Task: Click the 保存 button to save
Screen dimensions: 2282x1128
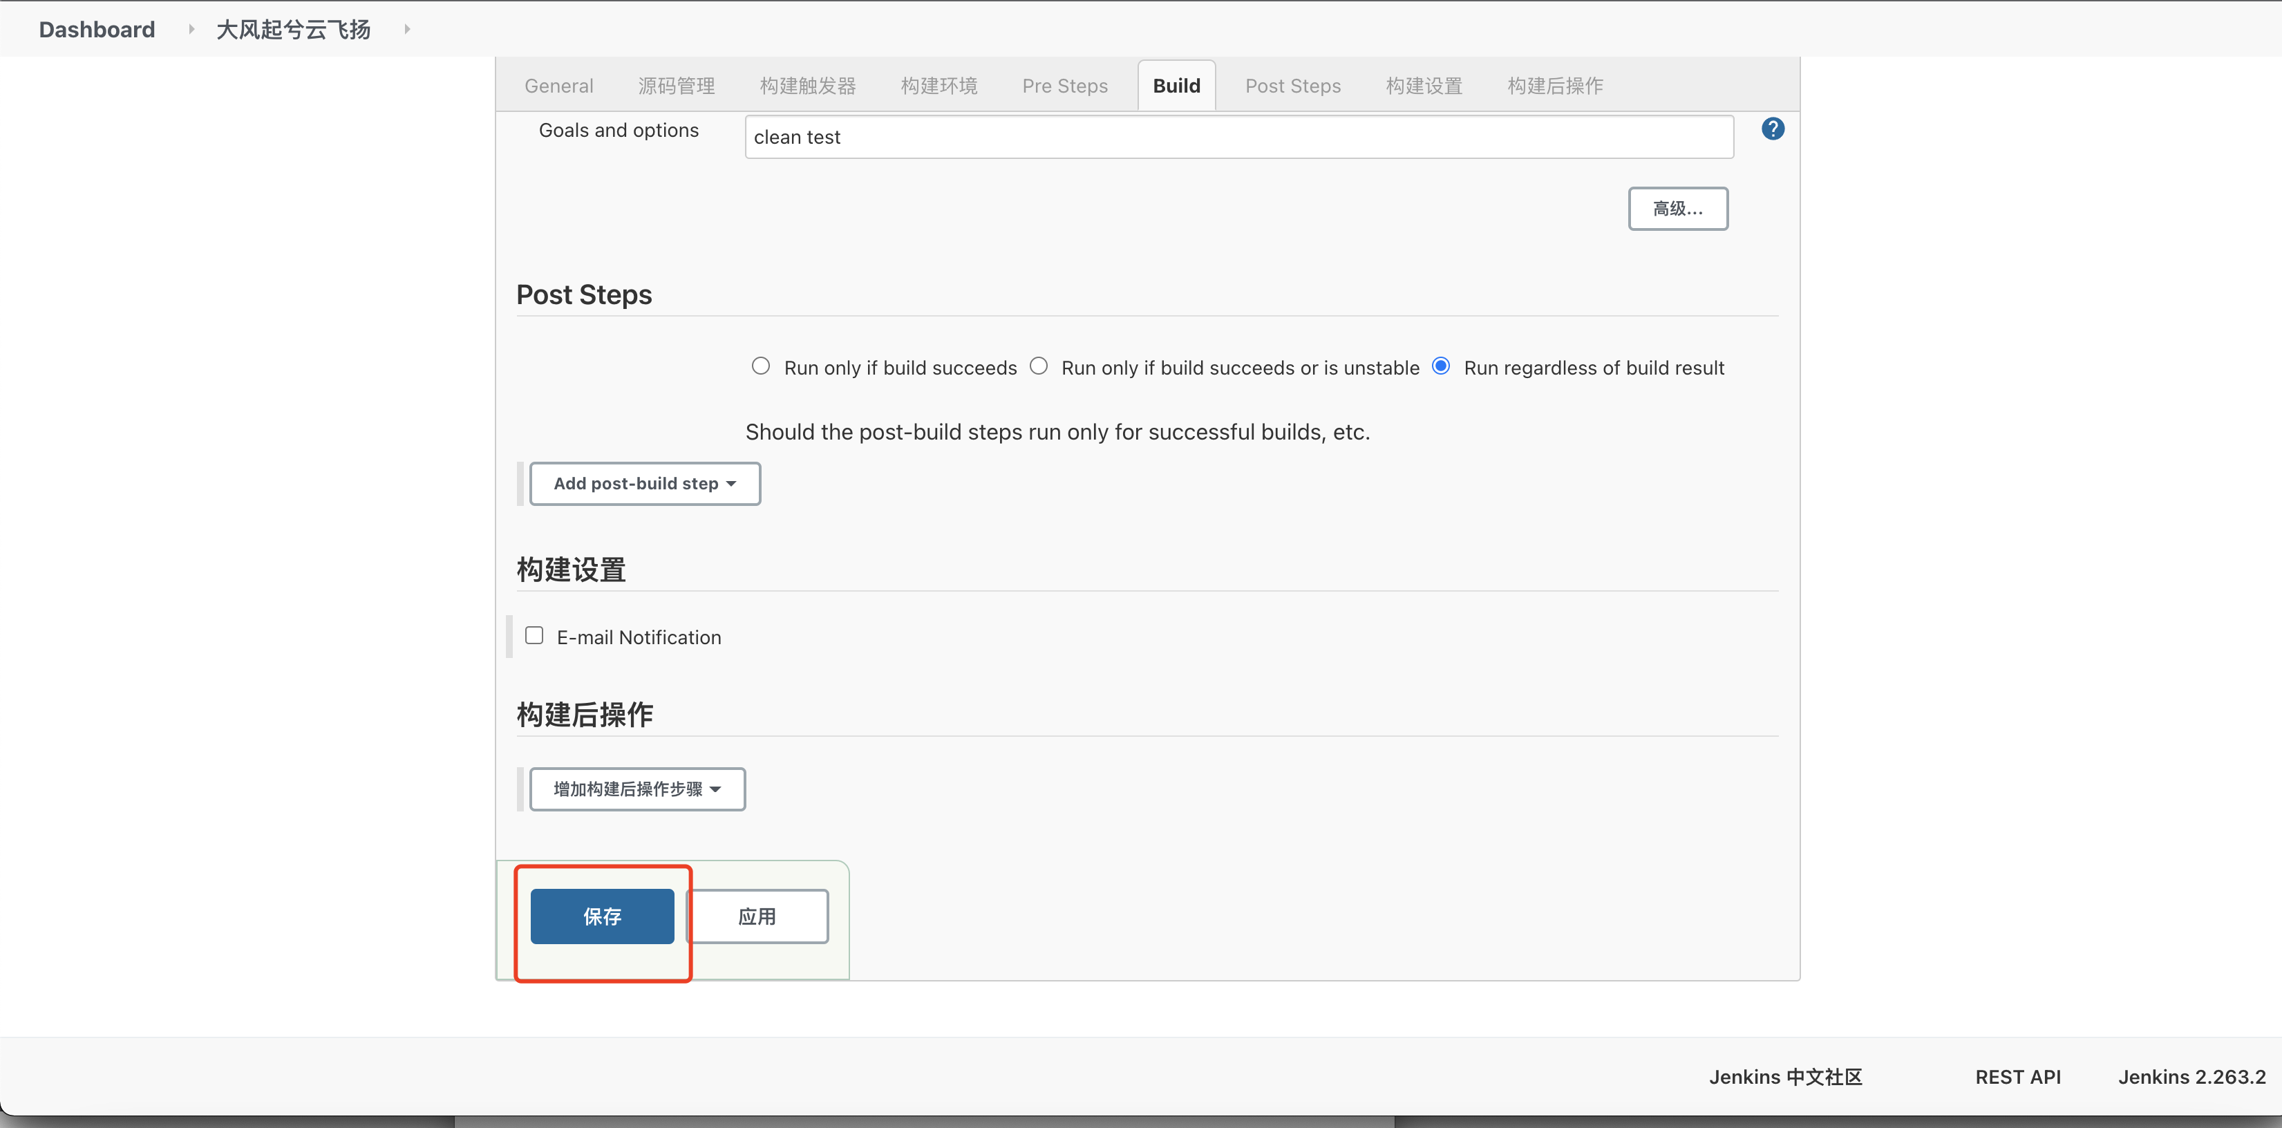Action: point(603,916)
